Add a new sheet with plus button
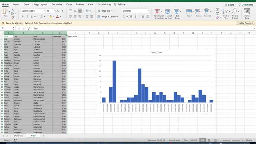This screenshot has width=256, height=144. 44,136
